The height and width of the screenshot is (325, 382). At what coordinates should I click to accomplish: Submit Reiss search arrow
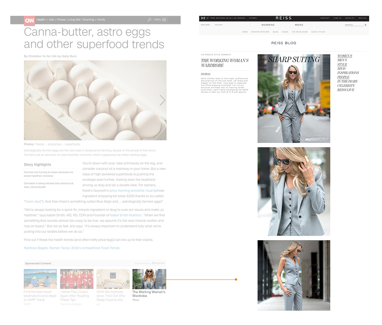365,25
